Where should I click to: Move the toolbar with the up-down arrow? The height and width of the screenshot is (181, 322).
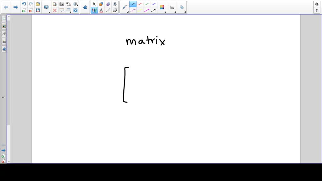tap(317, 10)
